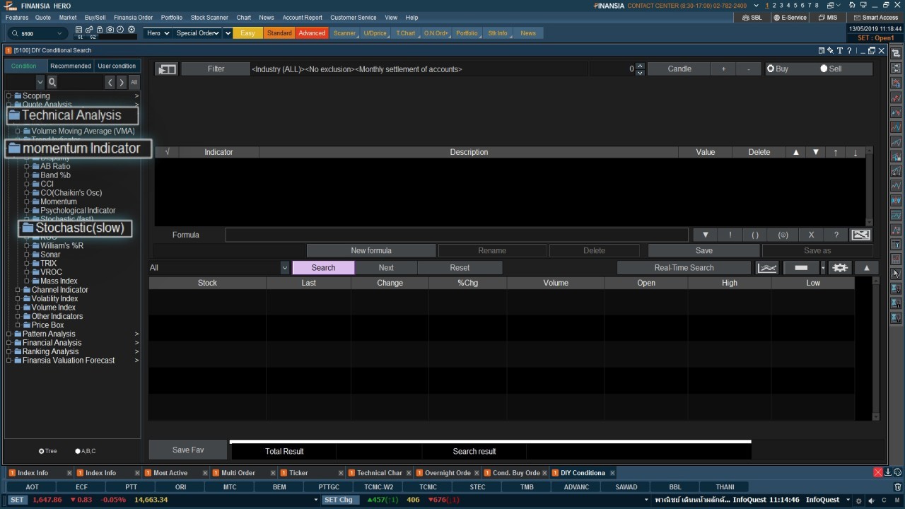Click the SBL button at top right
The height and width of the screenshot is (509, 905).
point(752,18)
